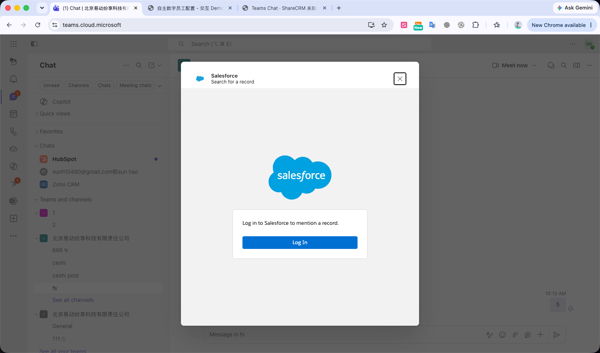Open the Teams app launcher grid
The width and height of the screenshot is (600, 353).
(13, 44)
